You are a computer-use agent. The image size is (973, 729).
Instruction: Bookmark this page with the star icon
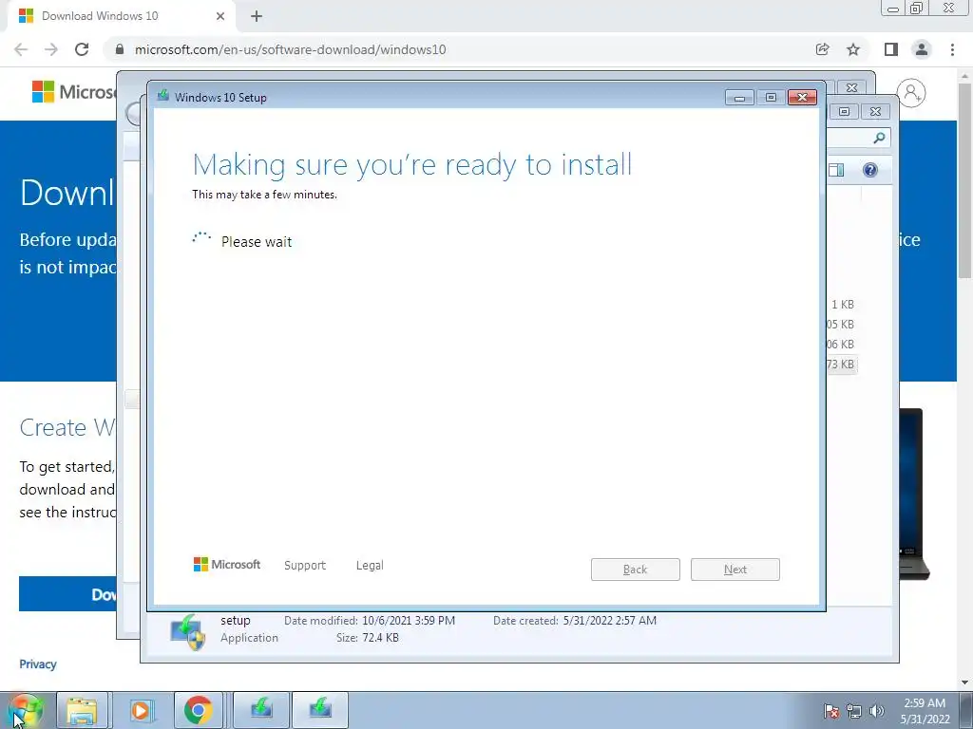[853, 49]
